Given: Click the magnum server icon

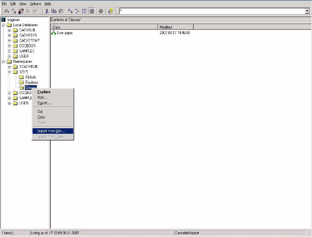Looking at the screenshot, I should point(3,20).
